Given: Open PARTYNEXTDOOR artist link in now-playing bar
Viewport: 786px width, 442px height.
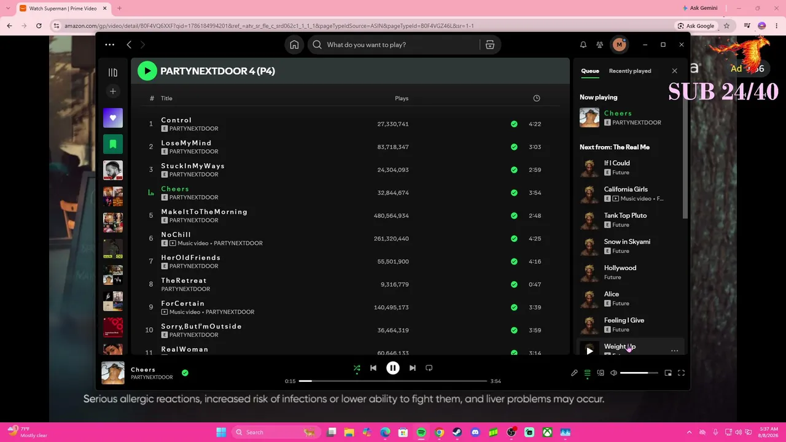Looking at the screenshot, I should 152,378.
